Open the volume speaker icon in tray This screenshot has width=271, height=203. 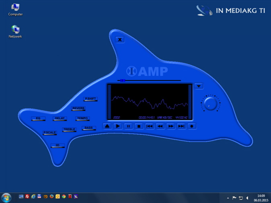click(x=247, y=198)
